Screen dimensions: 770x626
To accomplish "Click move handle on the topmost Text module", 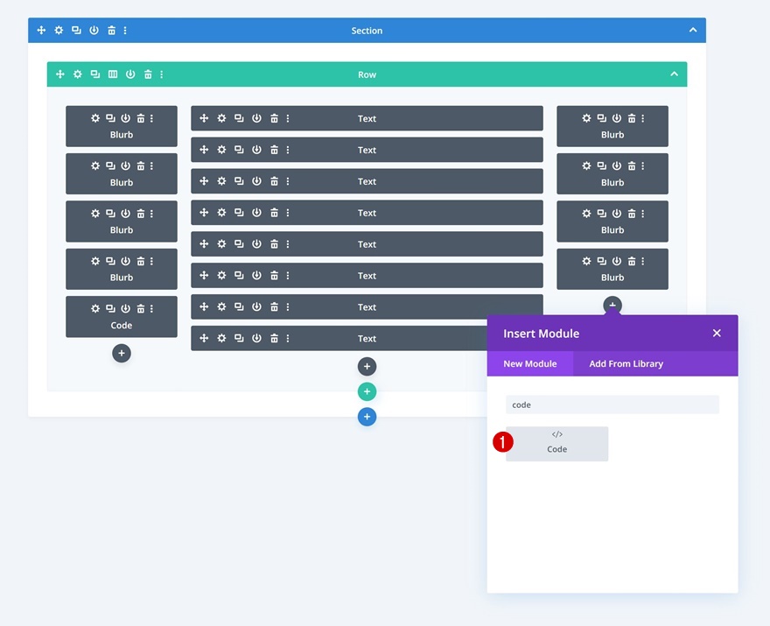I will pos(204,118).
